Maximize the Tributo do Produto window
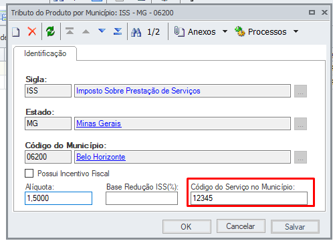The height and width of the screenshot is (241, 333). pos(312,12)
